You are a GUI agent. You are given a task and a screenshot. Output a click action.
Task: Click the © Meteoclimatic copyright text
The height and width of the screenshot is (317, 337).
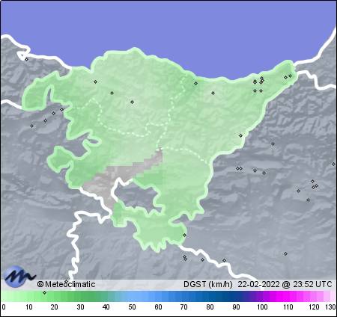coord(66,284)
